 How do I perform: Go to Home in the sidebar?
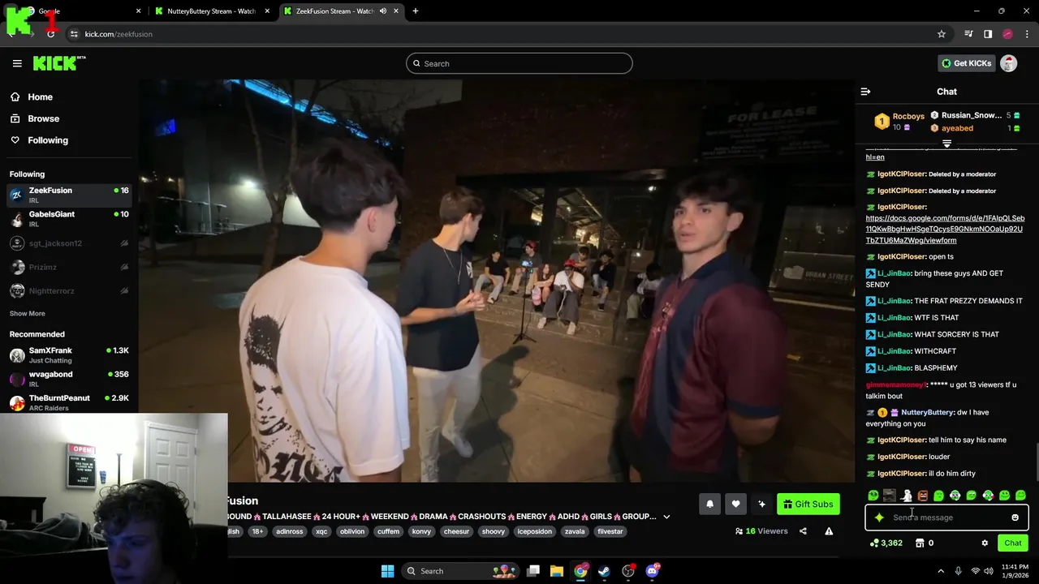(40, 97)
